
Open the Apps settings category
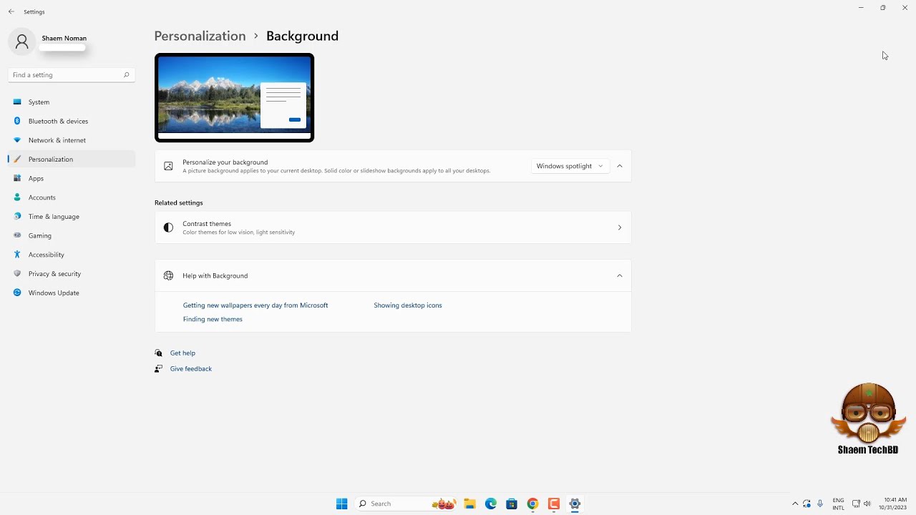click(x=71, y=178)
